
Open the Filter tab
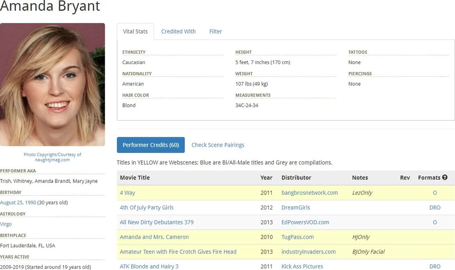(215, 31)
